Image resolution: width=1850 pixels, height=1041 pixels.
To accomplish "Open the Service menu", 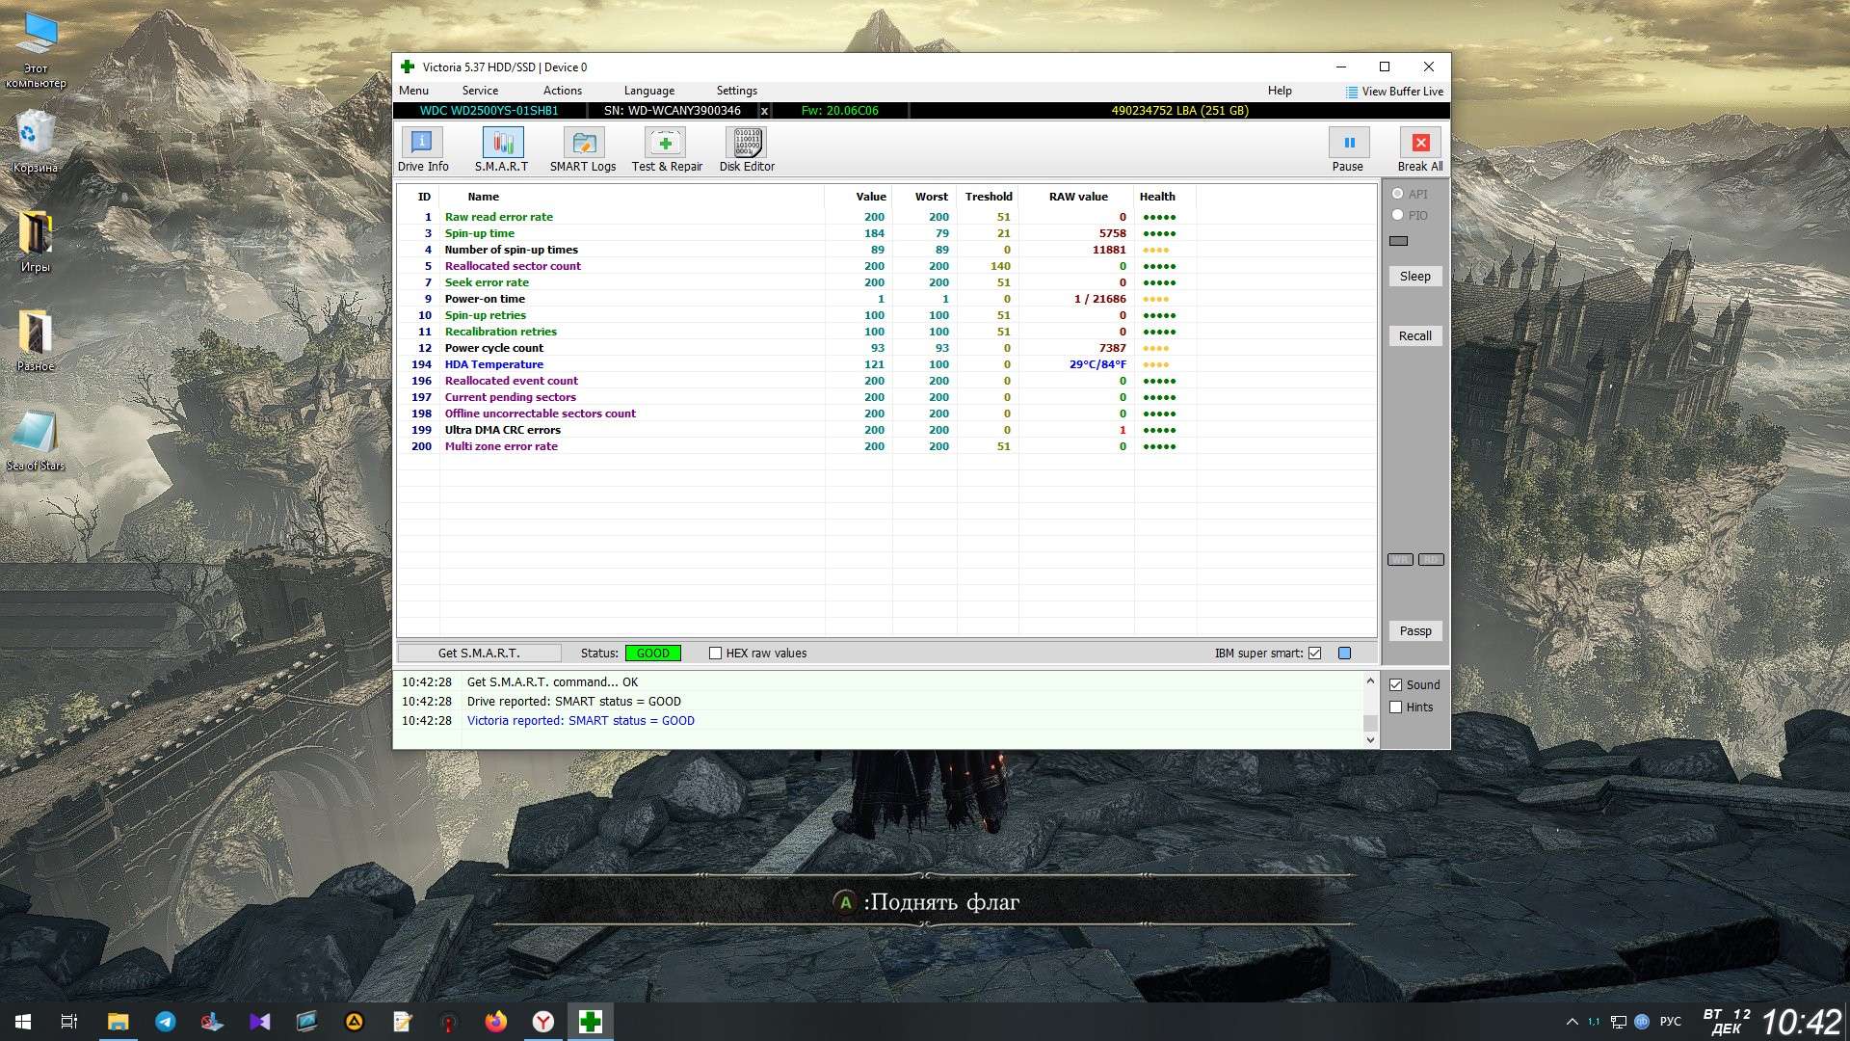I will [480, 91].
